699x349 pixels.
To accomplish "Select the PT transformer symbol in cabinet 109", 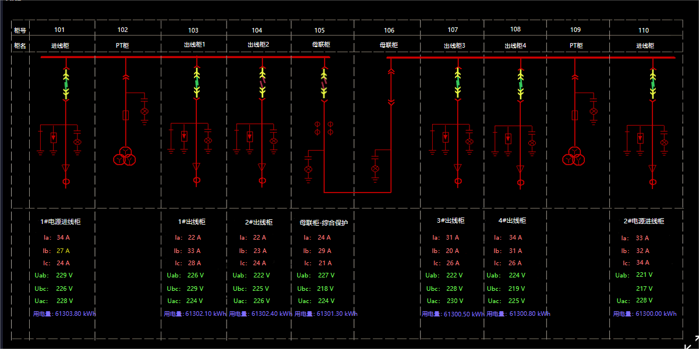I will click(575, 156).
